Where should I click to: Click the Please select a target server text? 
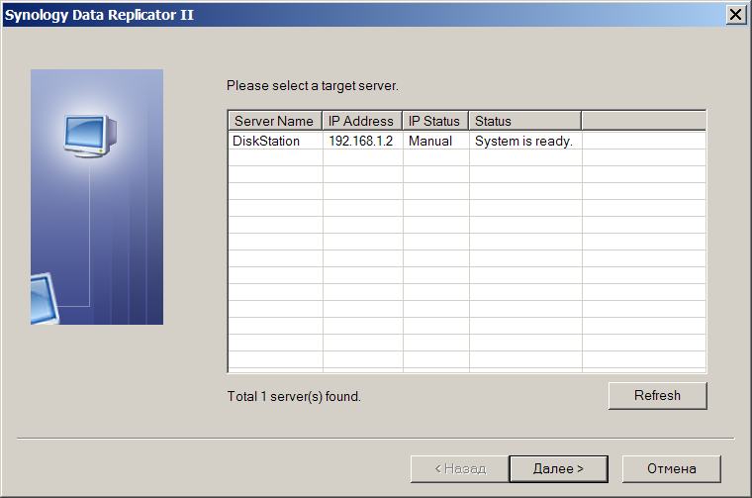point(313,86)
